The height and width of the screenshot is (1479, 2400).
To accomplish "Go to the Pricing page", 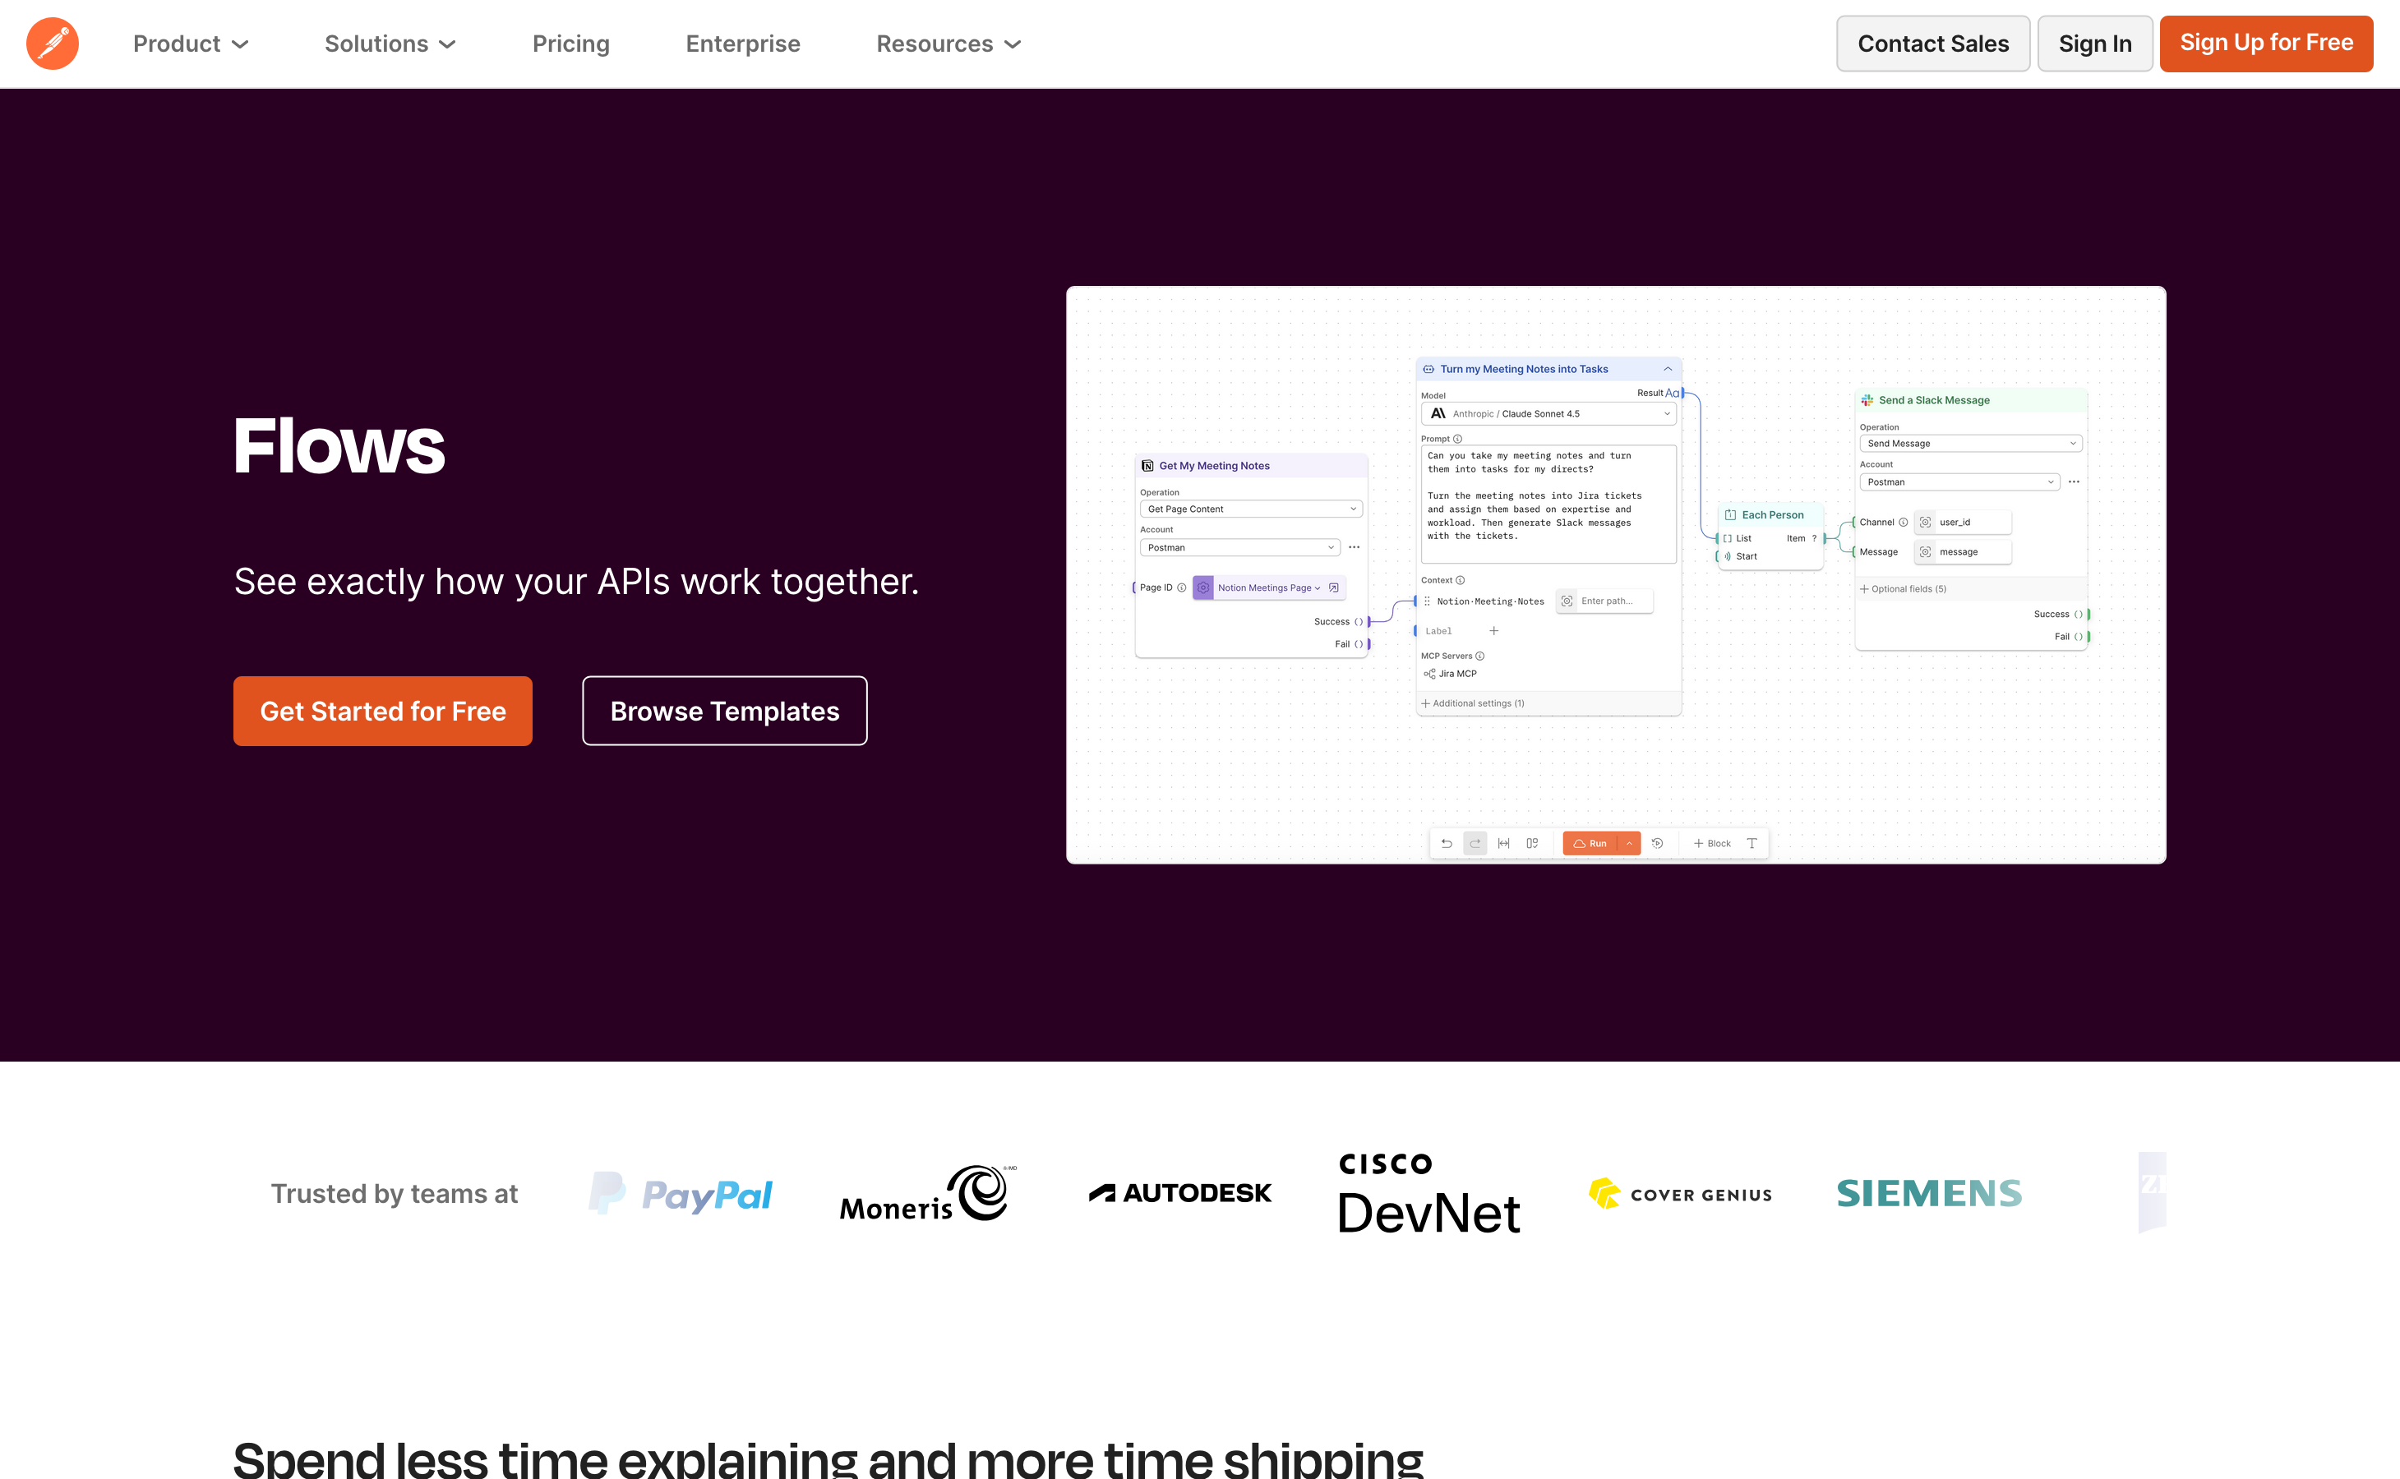I will [x=571, y=44].
